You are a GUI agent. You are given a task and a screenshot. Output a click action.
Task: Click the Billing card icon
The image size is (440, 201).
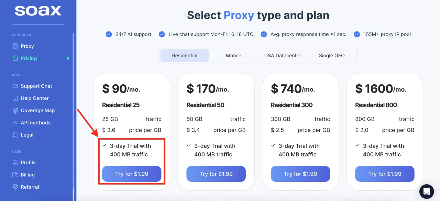point(15,175)
